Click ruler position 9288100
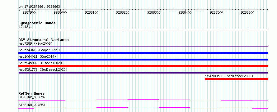The width and height of the screenshot is (277, 112). click(92, 12)
